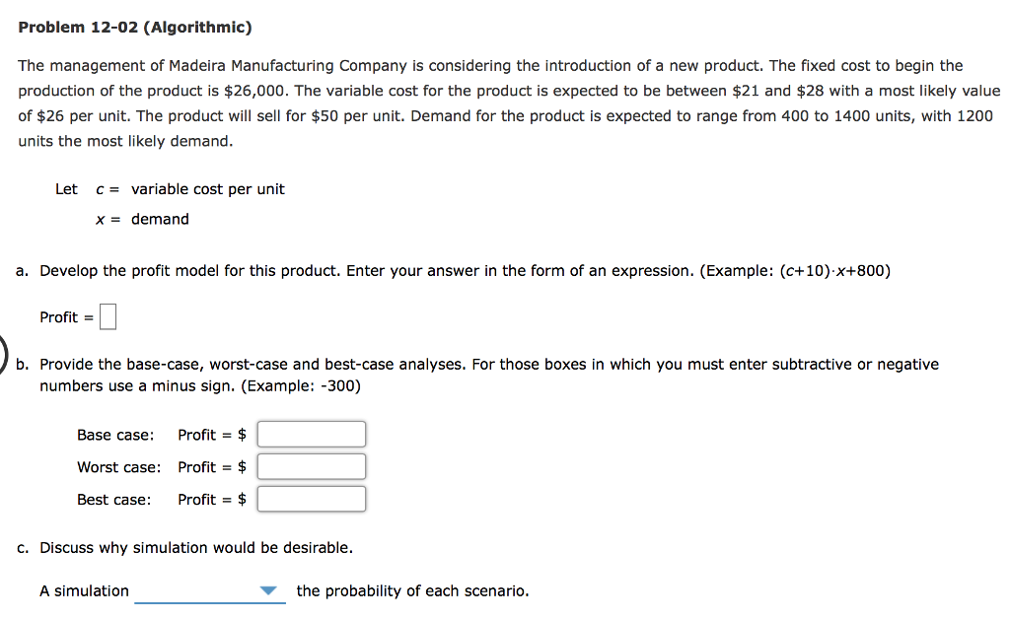Select the 'Worst case:' label text
The width and height of the screenshot is (1010, 620).
click(x=119, y=466)
